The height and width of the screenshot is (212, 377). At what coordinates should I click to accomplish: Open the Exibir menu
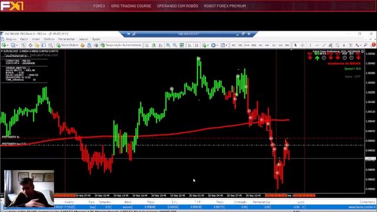tap(24, 39)
